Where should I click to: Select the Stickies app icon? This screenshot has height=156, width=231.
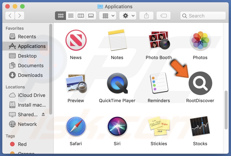pos(159,126)
